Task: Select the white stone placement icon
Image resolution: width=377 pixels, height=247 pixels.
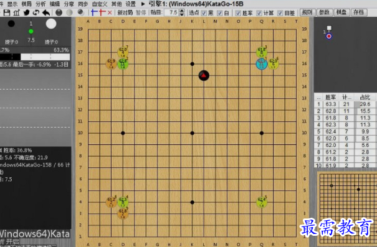Action: [70, 12]
